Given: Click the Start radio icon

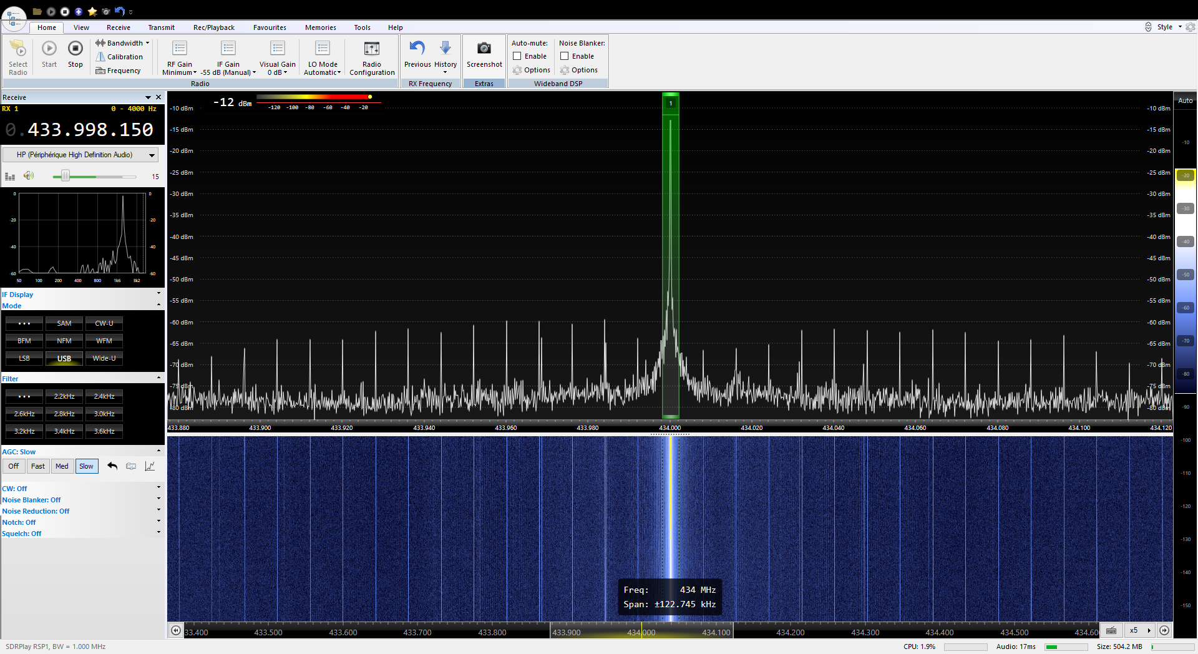Looking at the screenshot, I should (49, 49).
